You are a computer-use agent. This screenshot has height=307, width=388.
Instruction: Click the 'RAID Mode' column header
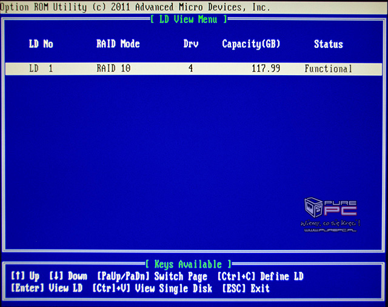118,44
